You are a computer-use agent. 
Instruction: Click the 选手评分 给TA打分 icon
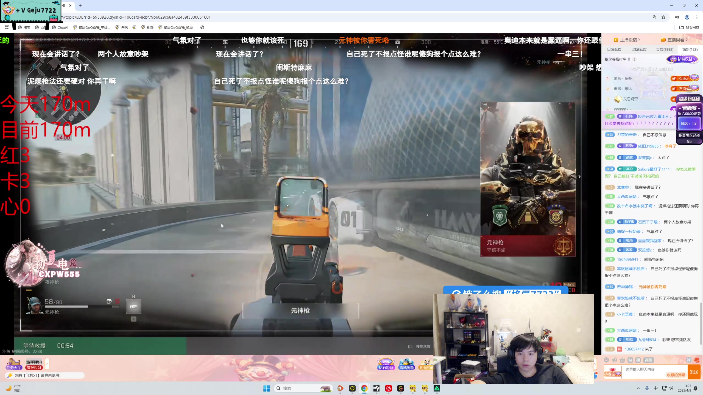(x=34, y=365)
